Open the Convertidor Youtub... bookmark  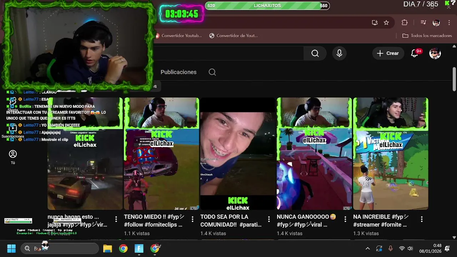(x=179, y=36)
